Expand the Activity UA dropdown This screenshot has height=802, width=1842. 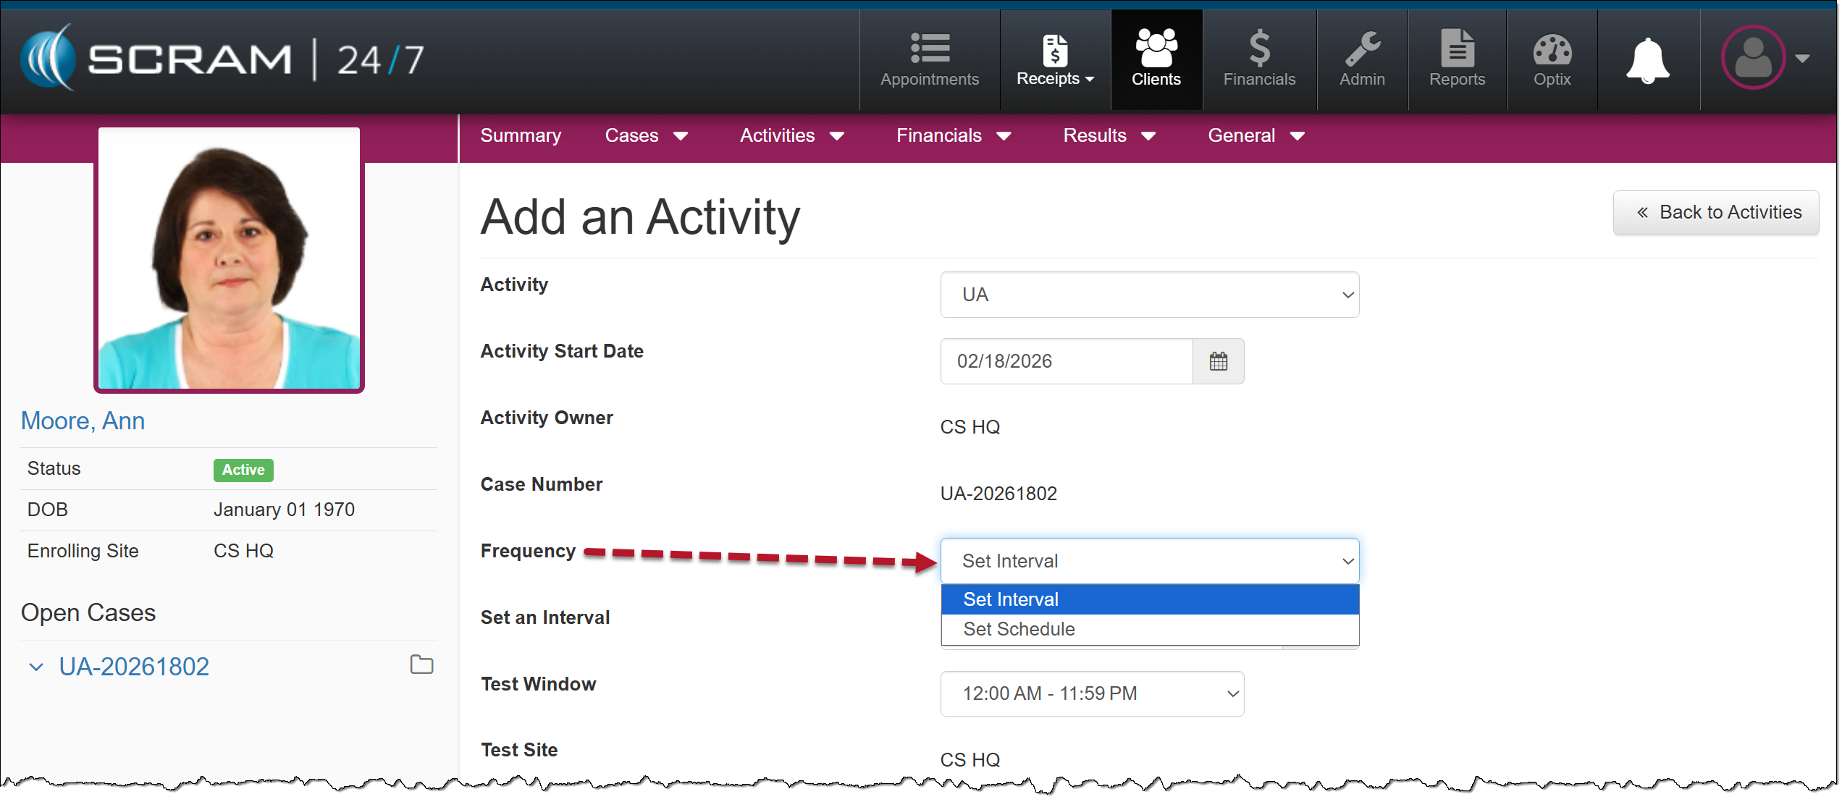click(x=1149, y=295)
